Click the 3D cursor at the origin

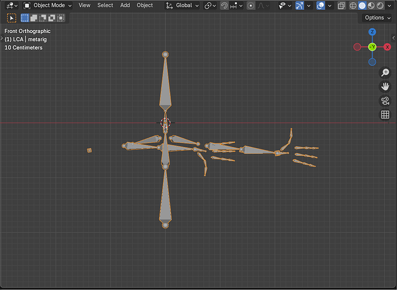[x=165, y=123]
